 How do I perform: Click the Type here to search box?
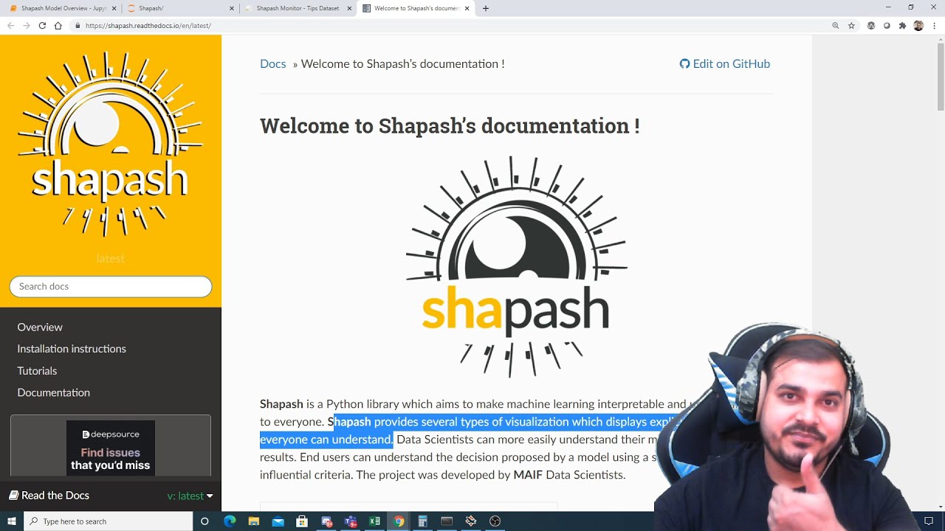[x=109, y=521]
